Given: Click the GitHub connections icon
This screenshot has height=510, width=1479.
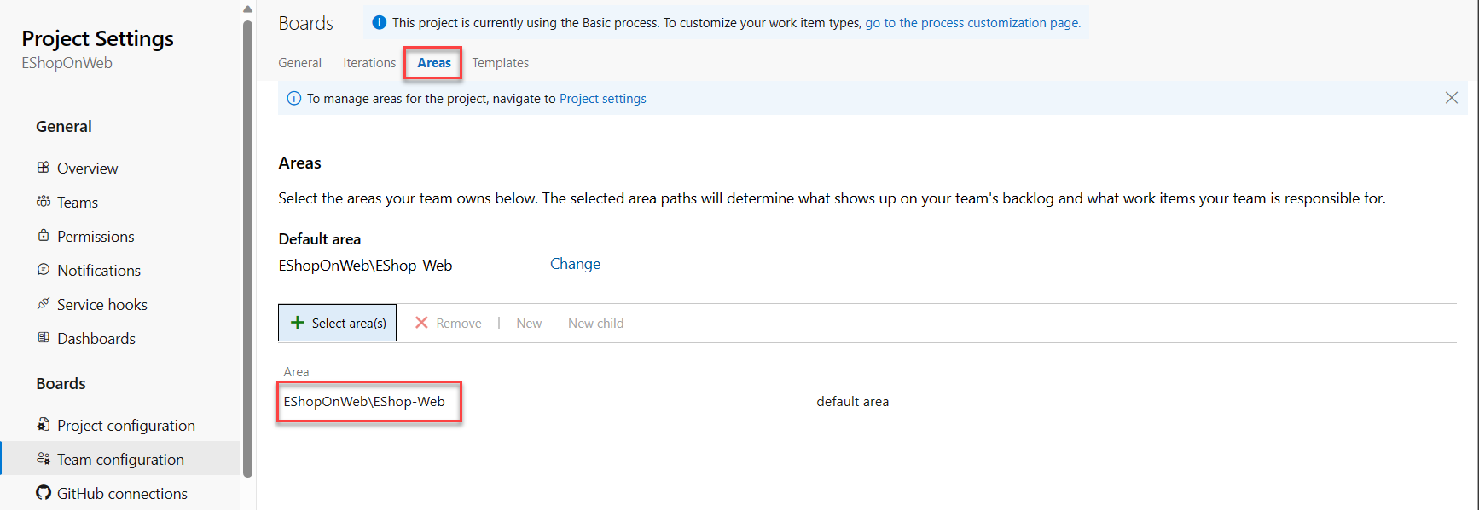Looking at the screenshot, I should (43, 493).
